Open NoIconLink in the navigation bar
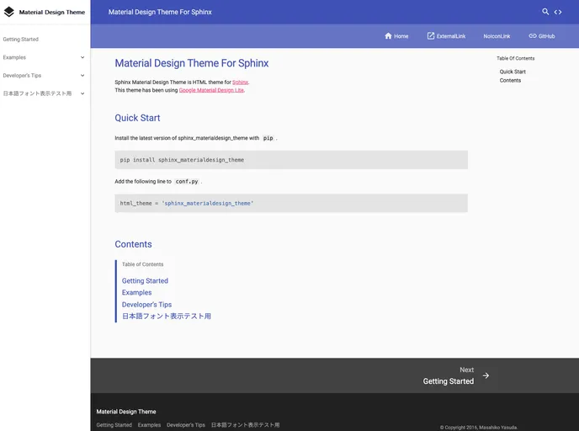Image resolution: width=579 pixels, height=431 pixels. [497, 36]
